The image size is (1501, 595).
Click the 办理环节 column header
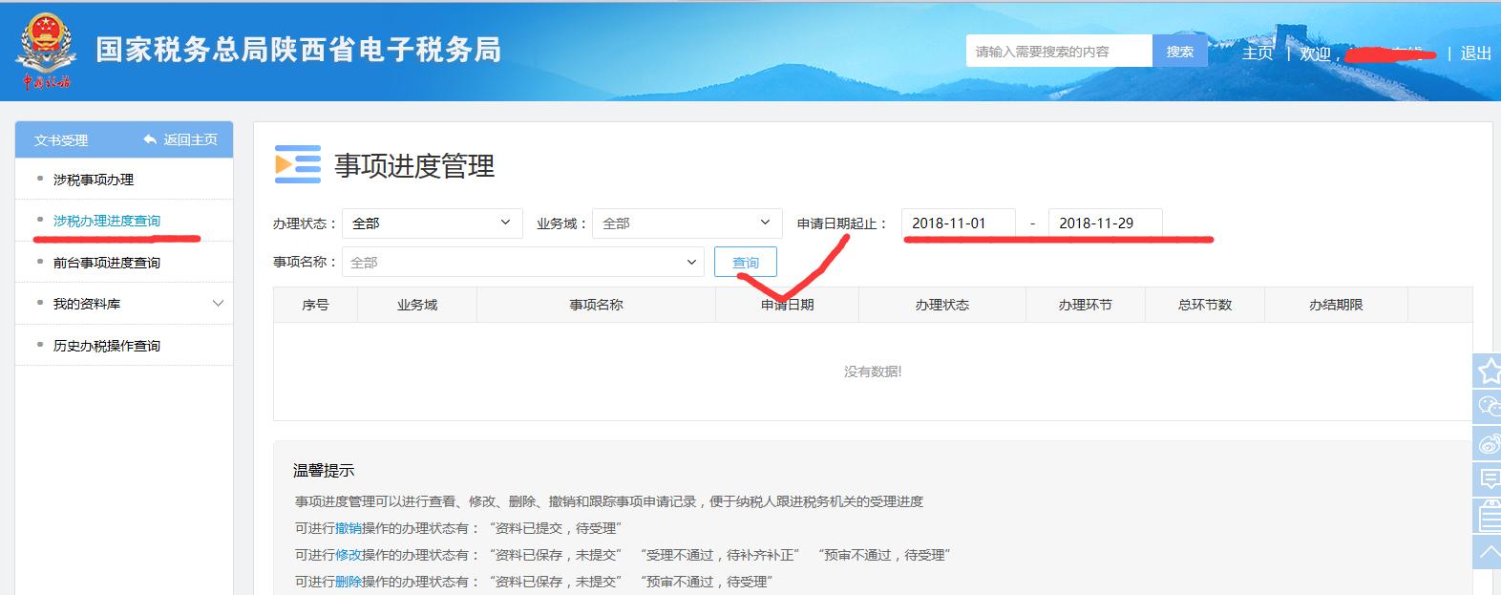(x=1086, y=305)
